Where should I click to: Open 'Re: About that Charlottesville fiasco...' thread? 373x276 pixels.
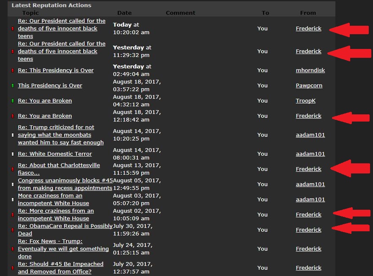coord(59,169)
